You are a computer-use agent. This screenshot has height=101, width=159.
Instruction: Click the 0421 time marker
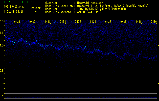17,22
